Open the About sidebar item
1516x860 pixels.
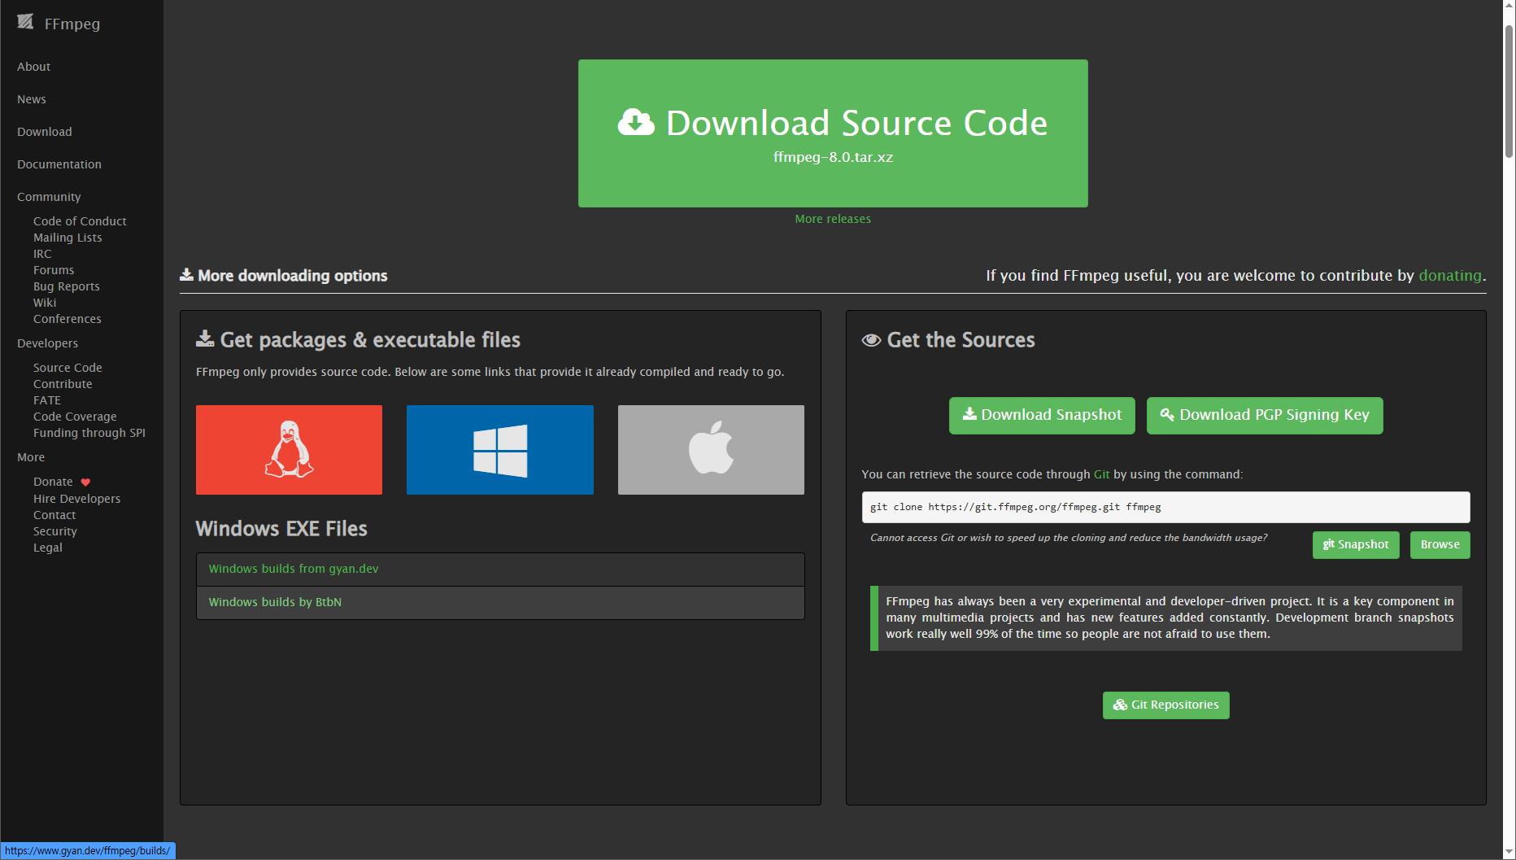pos(33,67)
